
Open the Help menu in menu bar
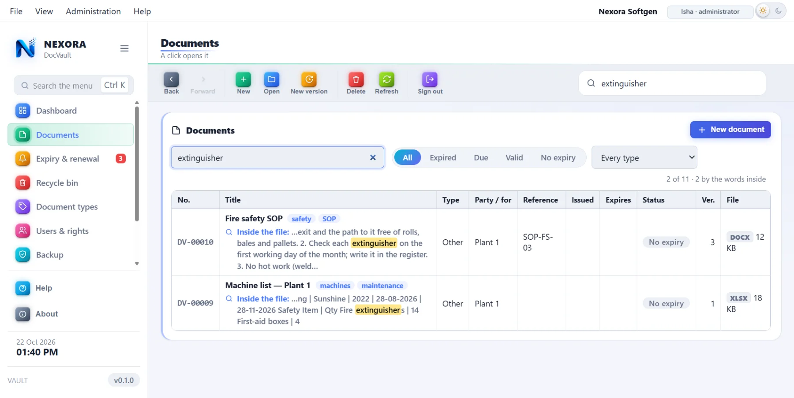coord(142,11)
